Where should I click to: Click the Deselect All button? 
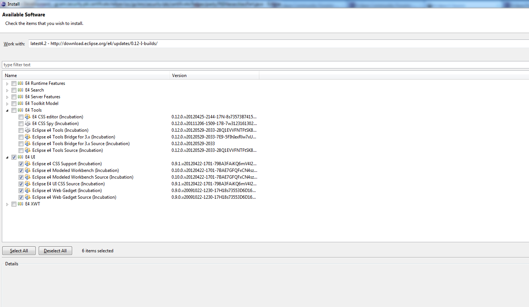point(55,251)
